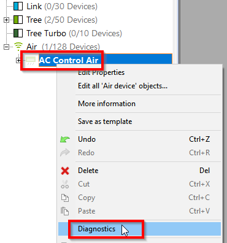Click the AC Control Air device icon
This screenshot has width=227, height=243.
31,60
